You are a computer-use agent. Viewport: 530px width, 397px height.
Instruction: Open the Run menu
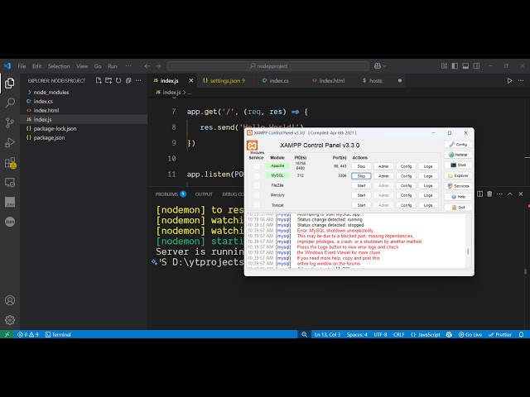coord(113,66)
